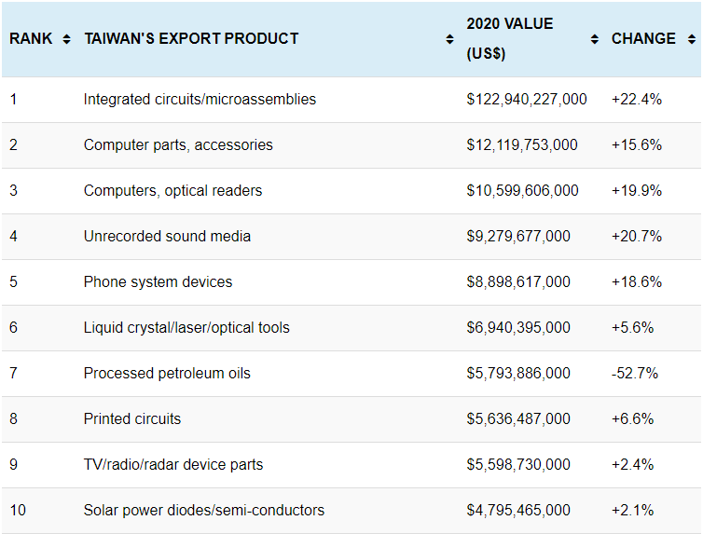The width and height of the screenshot is (703, 534).
Task: Click rank number 7 cell
Action: point(13,373)
